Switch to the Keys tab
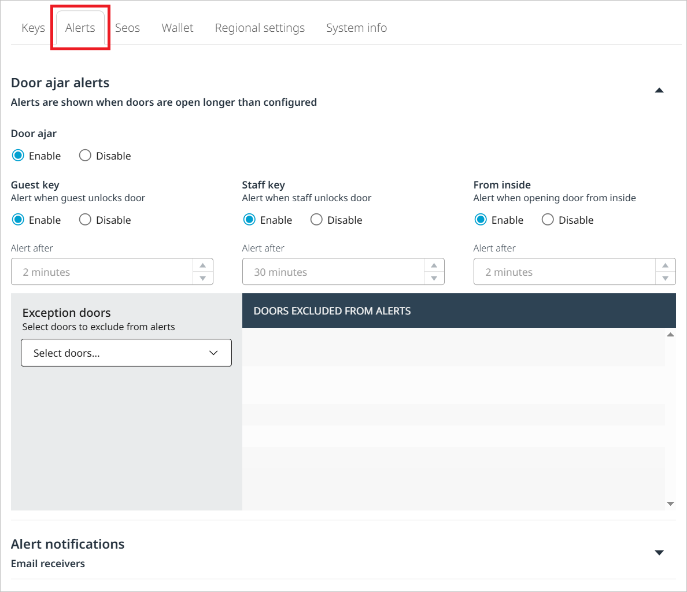This screenshot has height=592, width=687. pos(33,28)
